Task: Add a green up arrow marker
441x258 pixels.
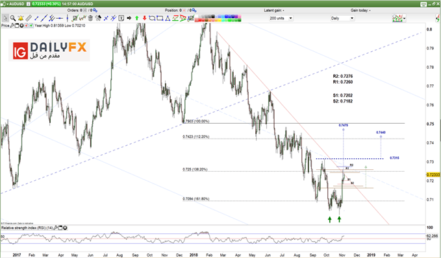Action: [136, 18]
